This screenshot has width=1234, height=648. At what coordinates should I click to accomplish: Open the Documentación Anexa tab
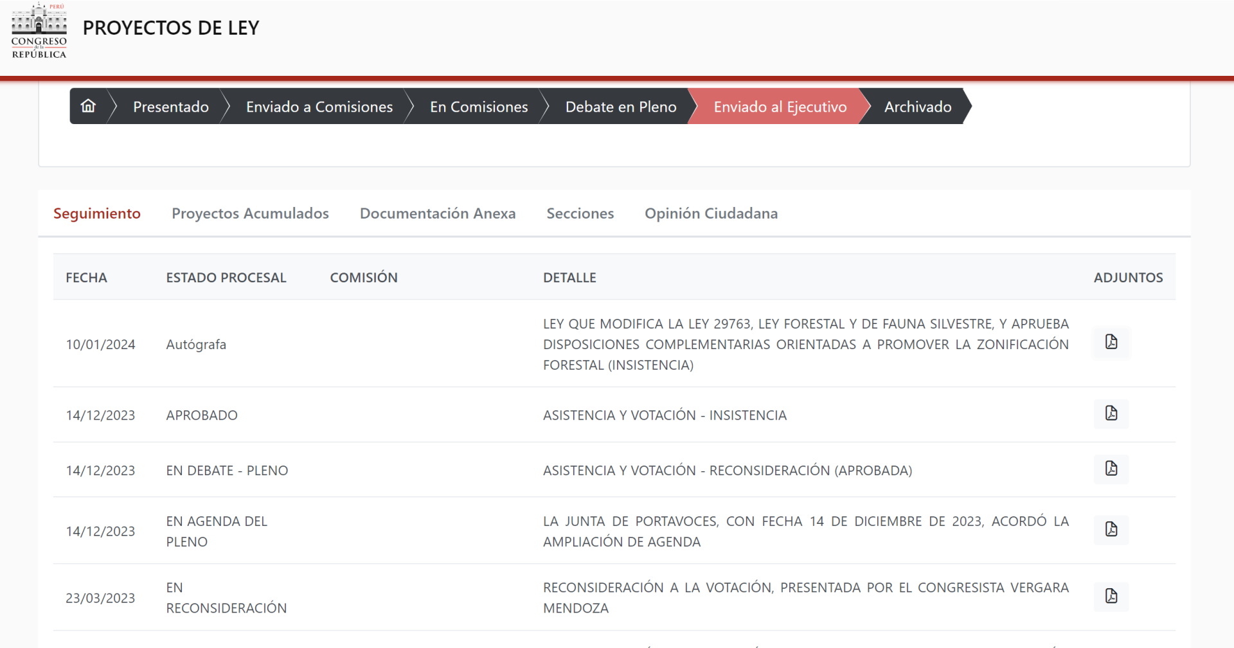click(x=438, y=213)
